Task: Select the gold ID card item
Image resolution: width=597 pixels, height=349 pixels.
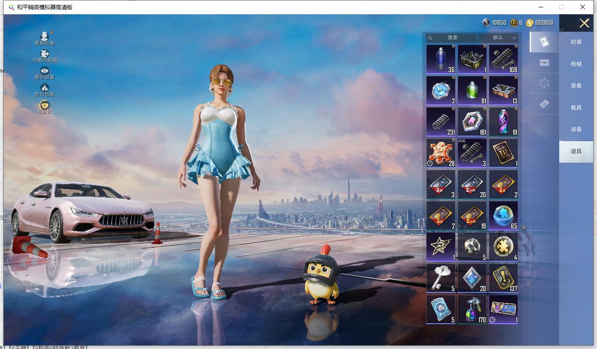Action: pos(503,153)
